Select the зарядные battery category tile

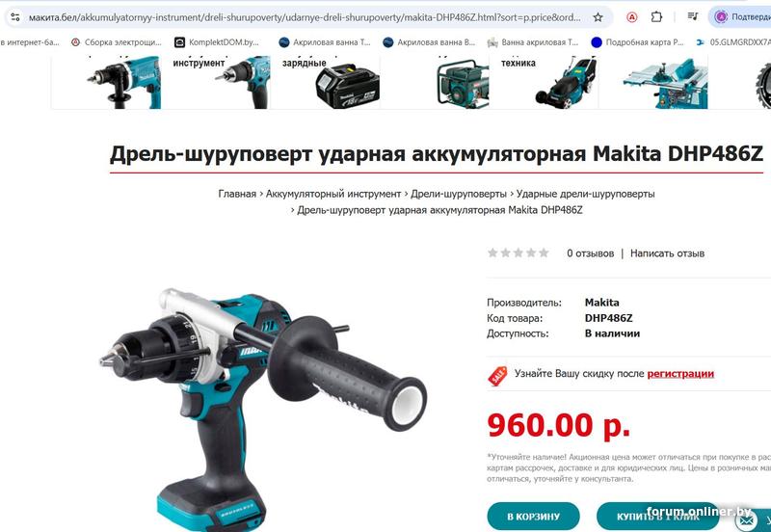(325, 82)
